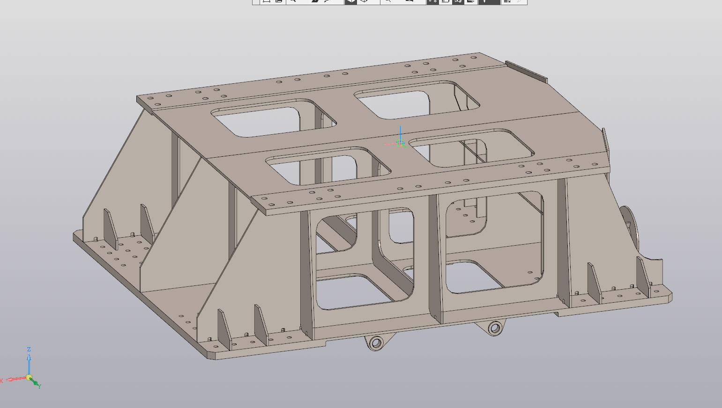This screenshot has width=722, height=408.
Task: Select the zoom magnifier icon in the toolbar
Action: click(x=293, y=1)
